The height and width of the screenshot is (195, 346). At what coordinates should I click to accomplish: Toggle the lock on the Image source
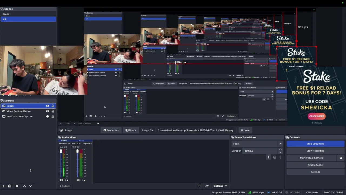click(x=53, y=106)
